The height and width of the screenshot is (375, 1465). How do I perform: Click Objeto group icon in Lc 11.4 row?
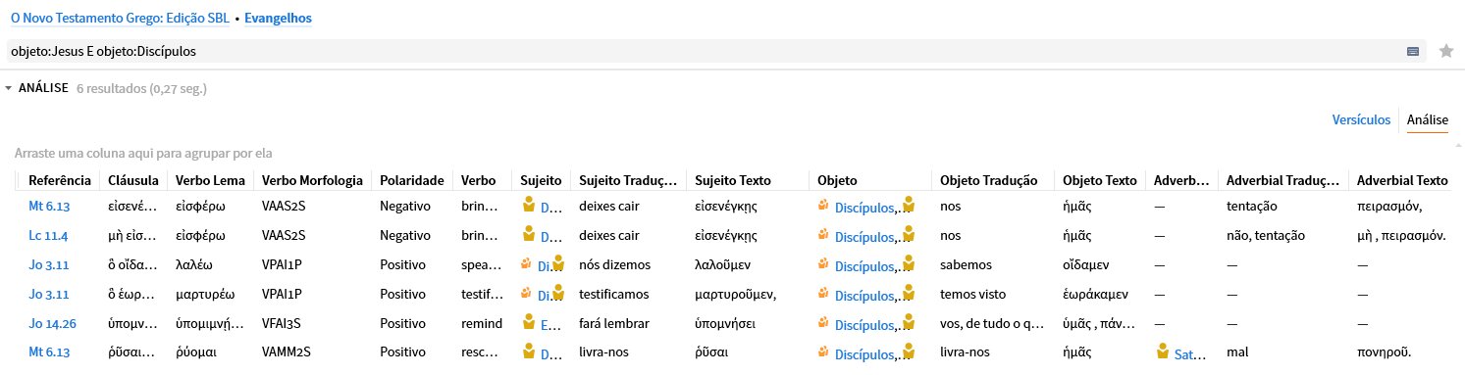[823, 235]
